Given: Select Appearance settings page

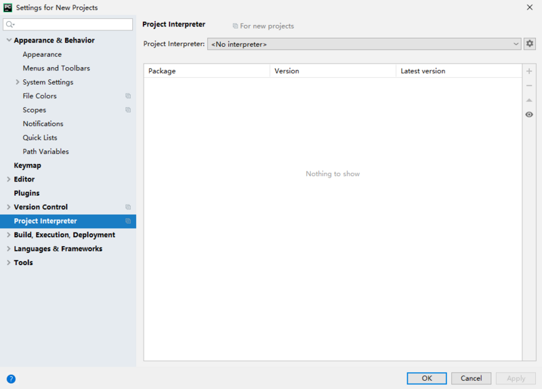Looking at the screenshot, I should click(x=42, y=54).
